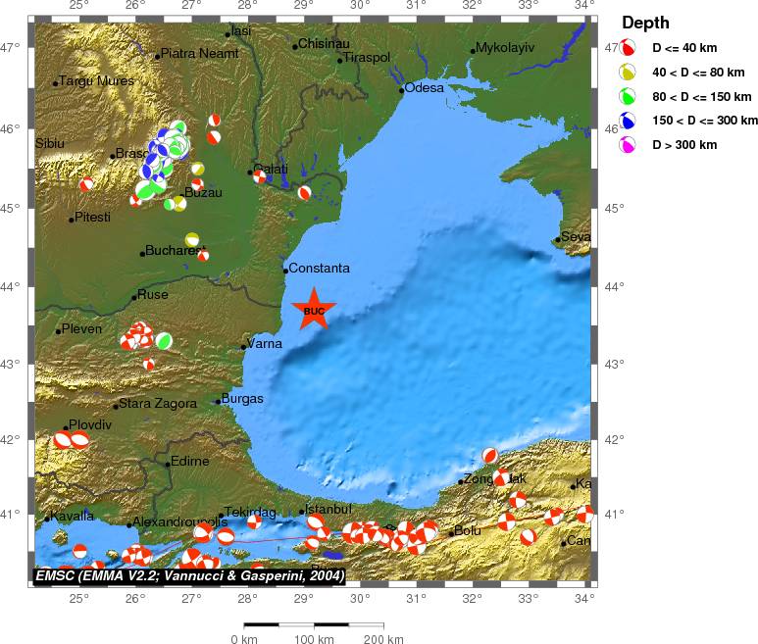Click the Constanta city marker dot
The image size is (758, 644).
[285, 271]
